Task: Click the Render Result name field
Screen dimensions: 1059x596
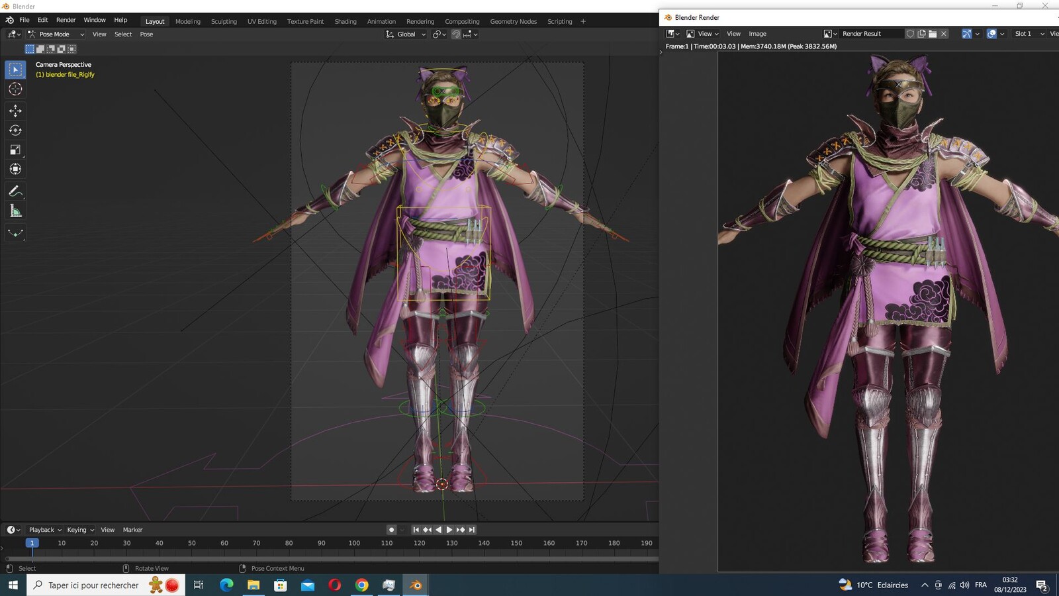Action: 870,34
